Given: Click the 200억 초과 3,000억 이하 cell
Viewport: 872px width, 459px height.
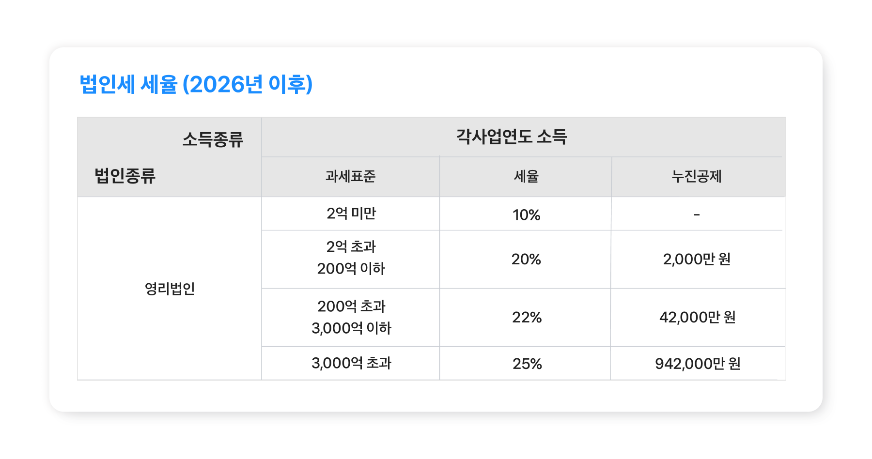Looking at the screenshot, I should pos(351,317).
